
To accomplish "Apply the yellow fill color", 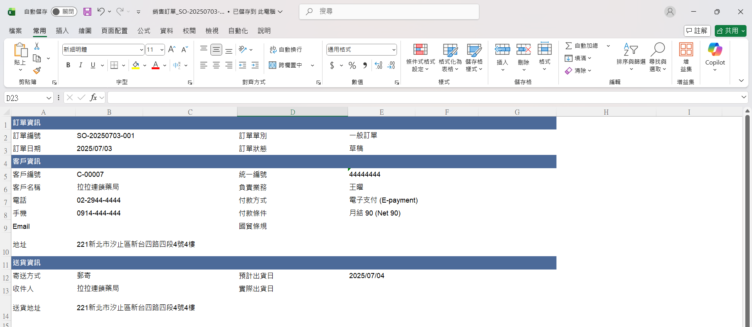I will (x=136, y=65).
